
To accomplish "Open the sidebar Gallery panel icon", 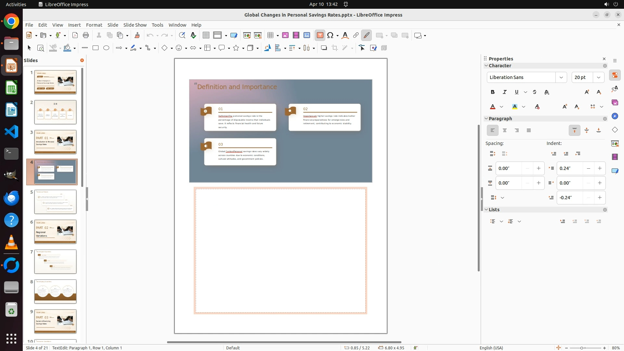I will coord(615,103).
